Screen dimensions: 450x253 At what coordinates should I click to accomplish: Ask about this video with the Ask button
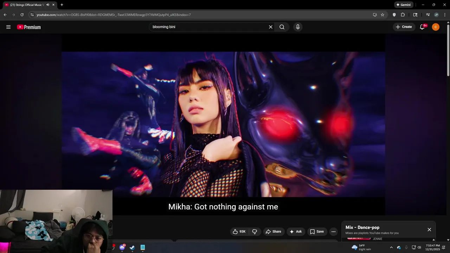296,232
